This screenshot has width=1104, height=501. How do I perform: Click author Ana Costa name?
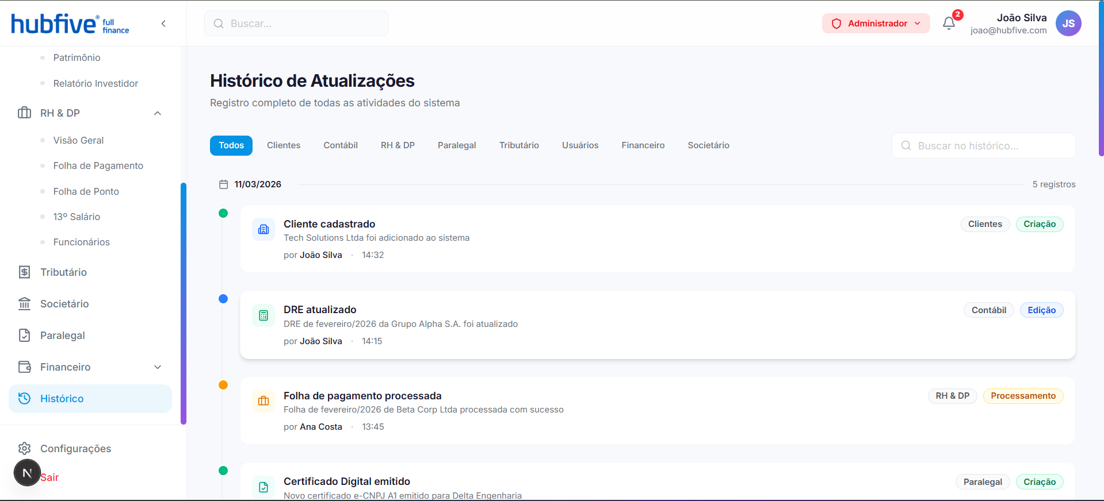click(x=321, y=427)
